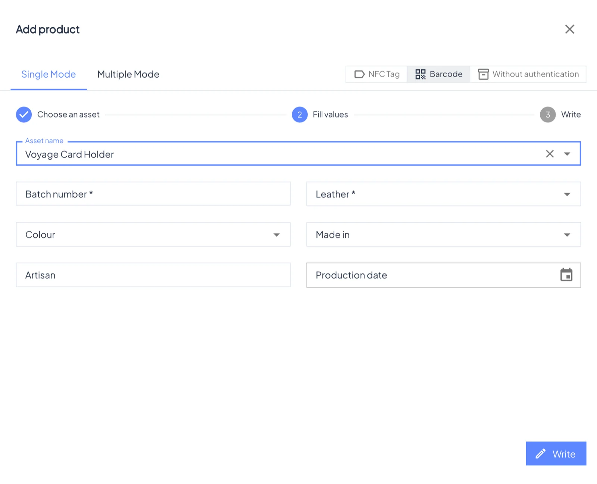Select Without authentication option
The height and width of the screenshot is (484, 597).
[528, 74]
